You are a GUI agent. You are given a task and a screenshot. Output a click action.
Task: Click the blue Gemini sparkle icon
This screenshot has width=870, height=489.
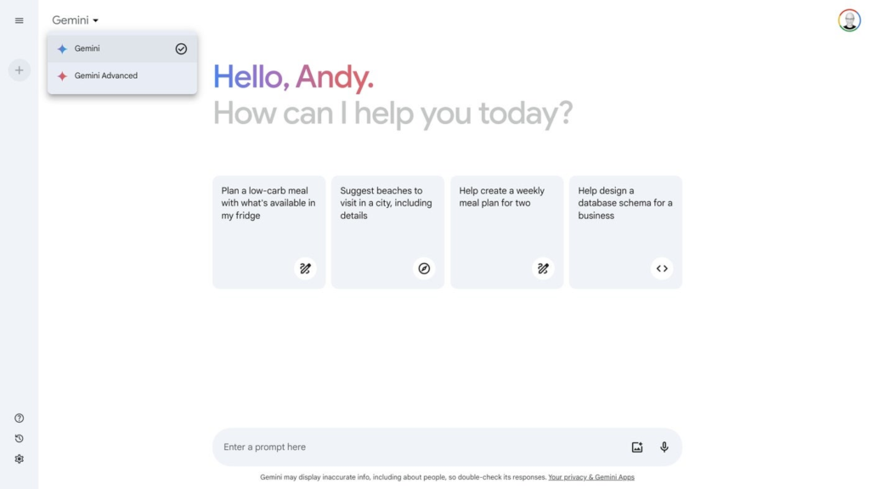pyautogui.click(x=62, y=49)
